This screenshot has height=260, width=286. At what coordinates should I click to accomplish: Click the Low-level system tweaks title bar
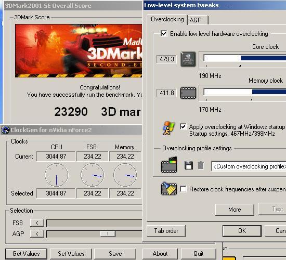point(215,5)
